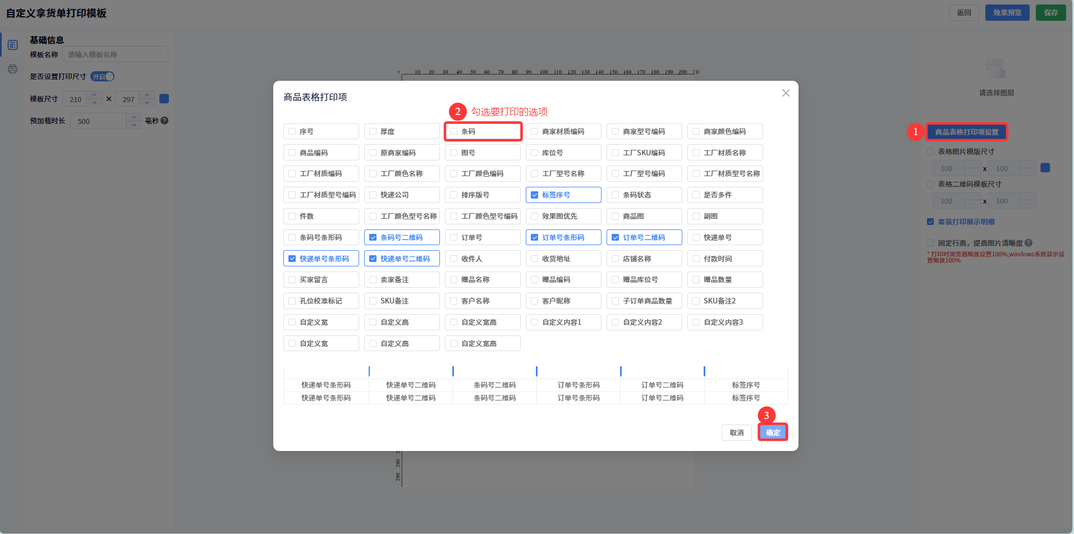This screenshot has width=1074, height=534.
Task: Close the 商品表格打印项 dialog
Action: (786, 93)
